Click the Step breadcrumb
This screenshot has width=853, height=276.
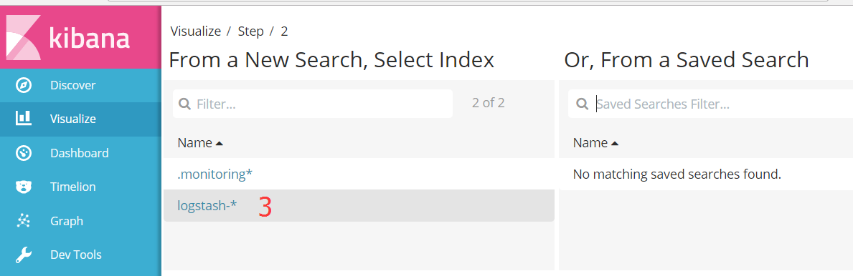pyautogui.click(x=251, y=31)
